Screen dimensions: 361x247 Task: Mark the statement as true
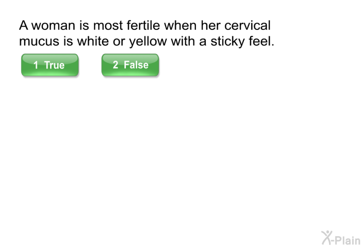[x=50, y=65]
